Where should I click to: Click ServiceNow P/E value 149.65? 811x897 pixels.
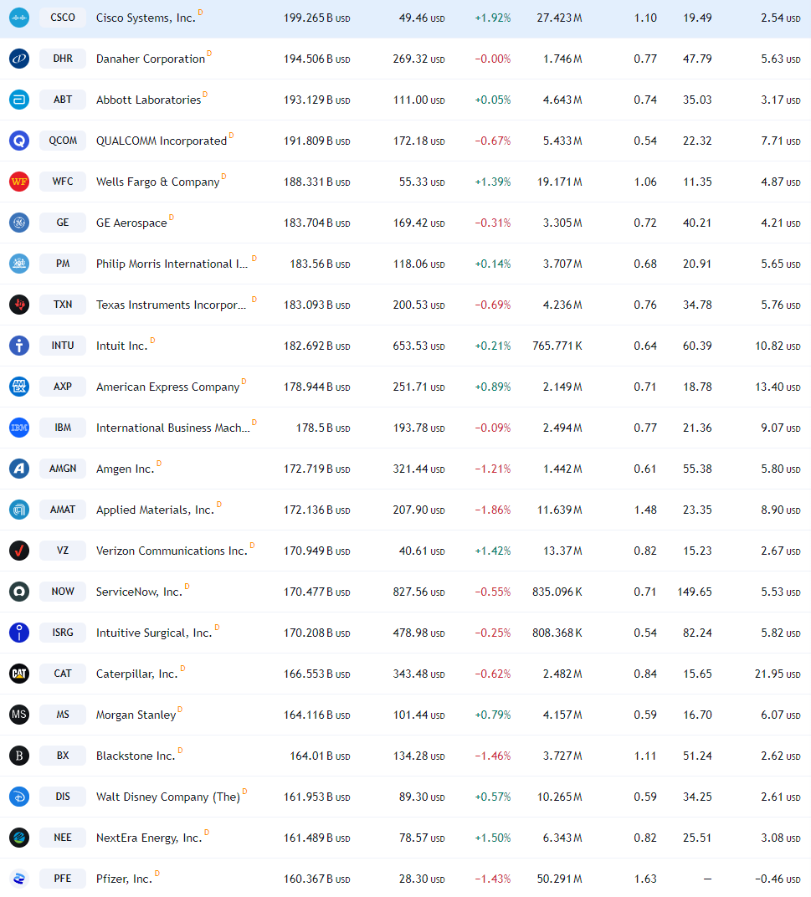[x=695, y=592]
